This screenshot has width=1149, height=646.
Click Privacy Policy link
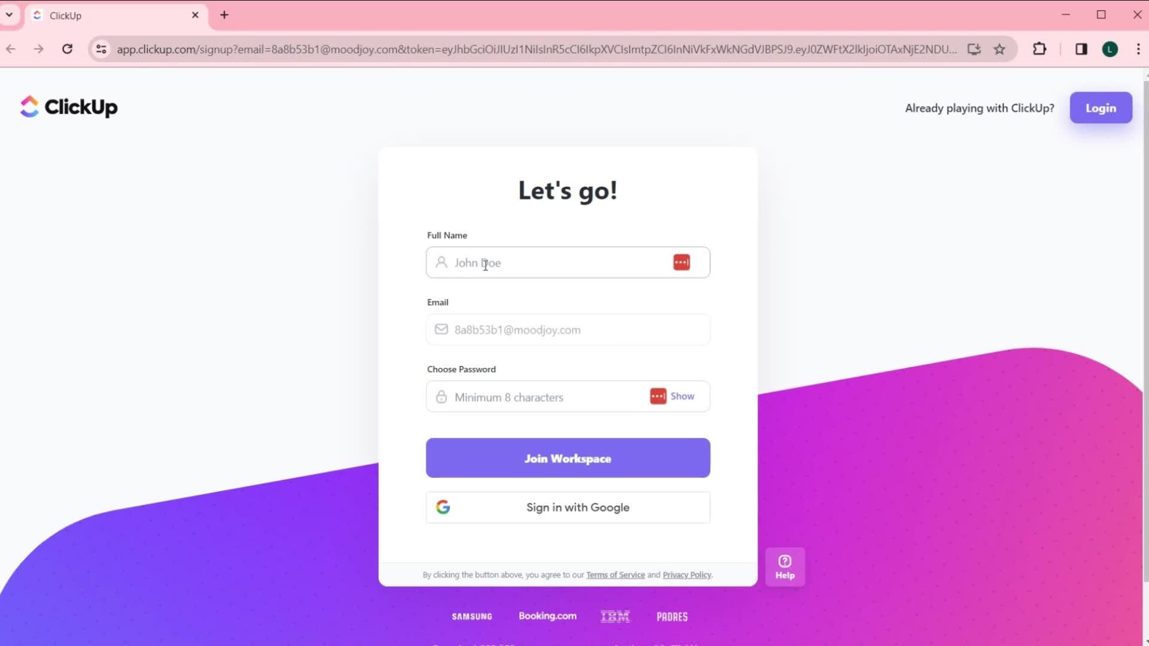pos(686,574)
